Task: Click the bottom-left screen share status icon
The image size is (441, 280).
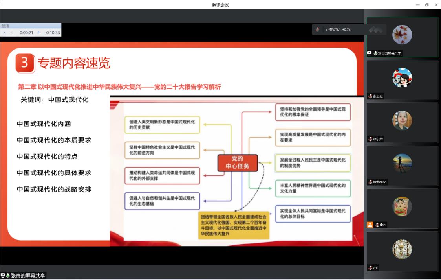Action: click(3, 276)
